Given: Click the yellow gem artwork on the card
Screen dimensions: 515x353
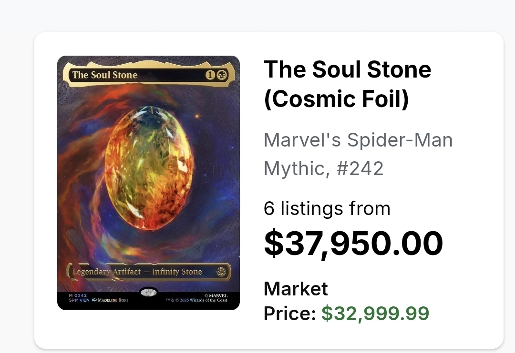Looking at the screenshot, I should 149,169.
